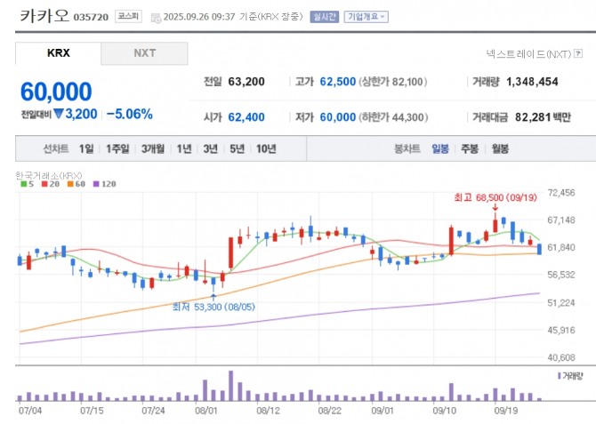This screenshot has height=424, width=596.
Task: Click the 카카오 stock name heading
Action: [x=44, y=16]
